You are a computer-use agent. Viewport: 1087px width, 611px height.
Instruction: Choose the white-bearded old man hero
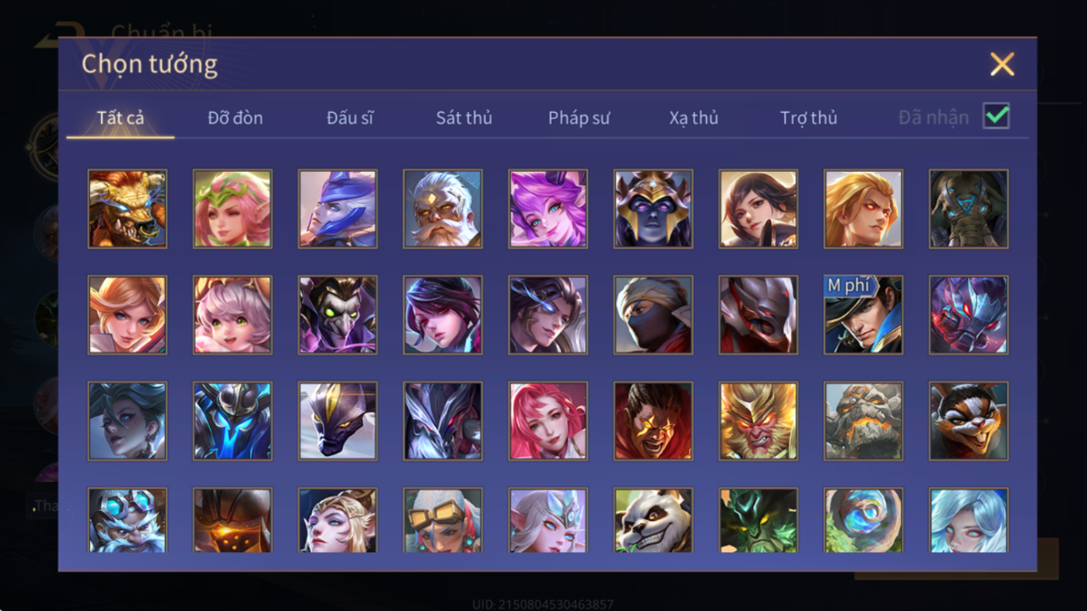[x=442, y=209]
